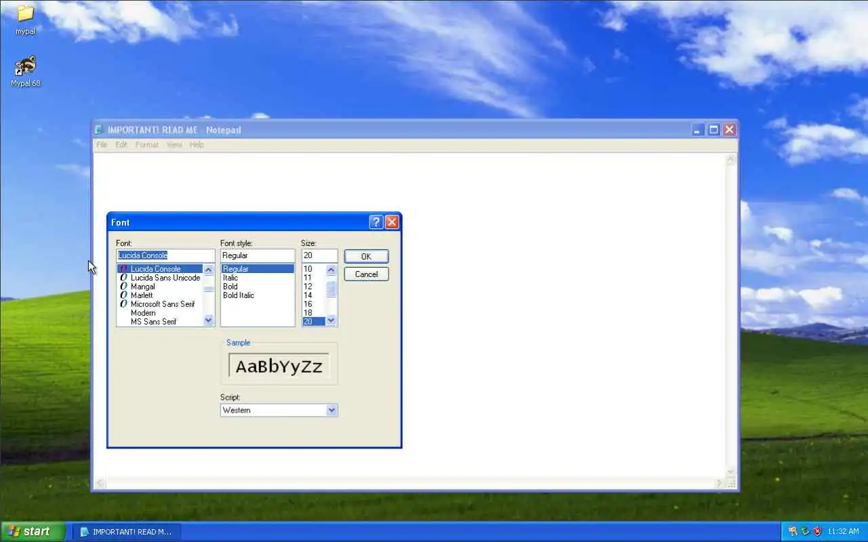
Task: Click the Size input field
Action: click(x=319, y=255)
